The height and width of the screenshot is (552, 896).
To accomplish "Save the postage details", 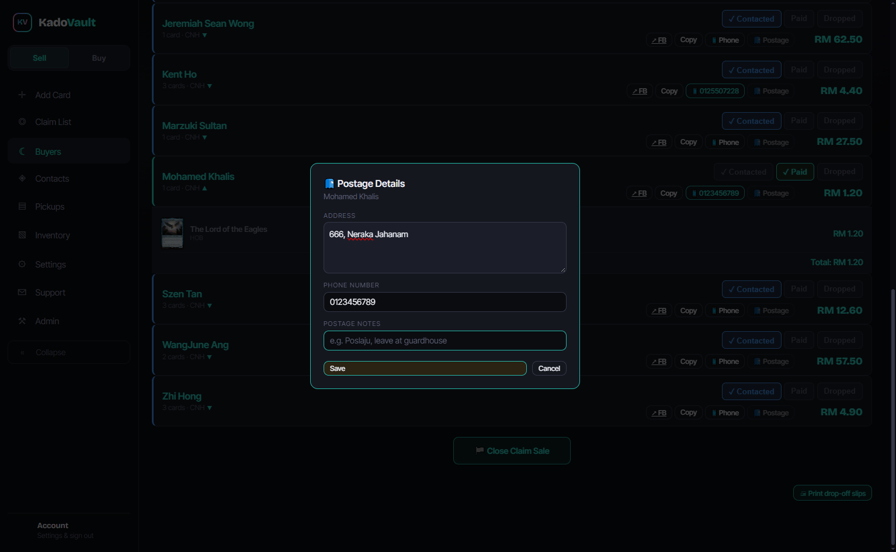I will (425, 368).
